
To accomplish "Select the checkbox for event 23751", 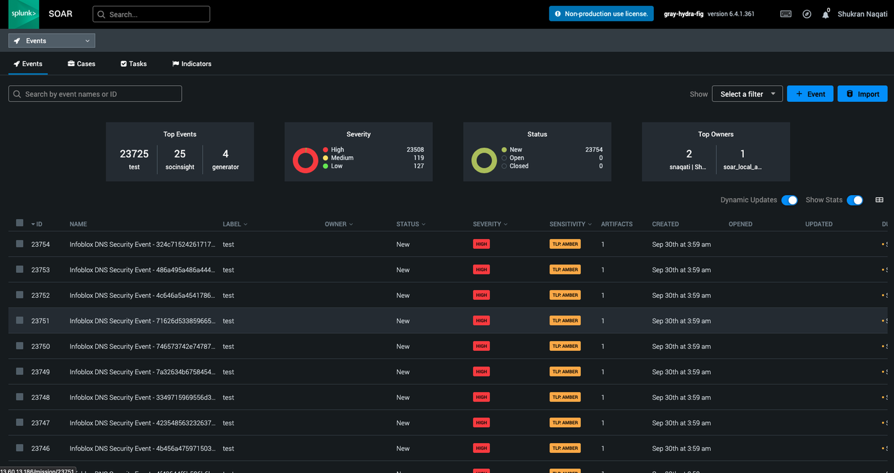I will click(x=20, y=320).
